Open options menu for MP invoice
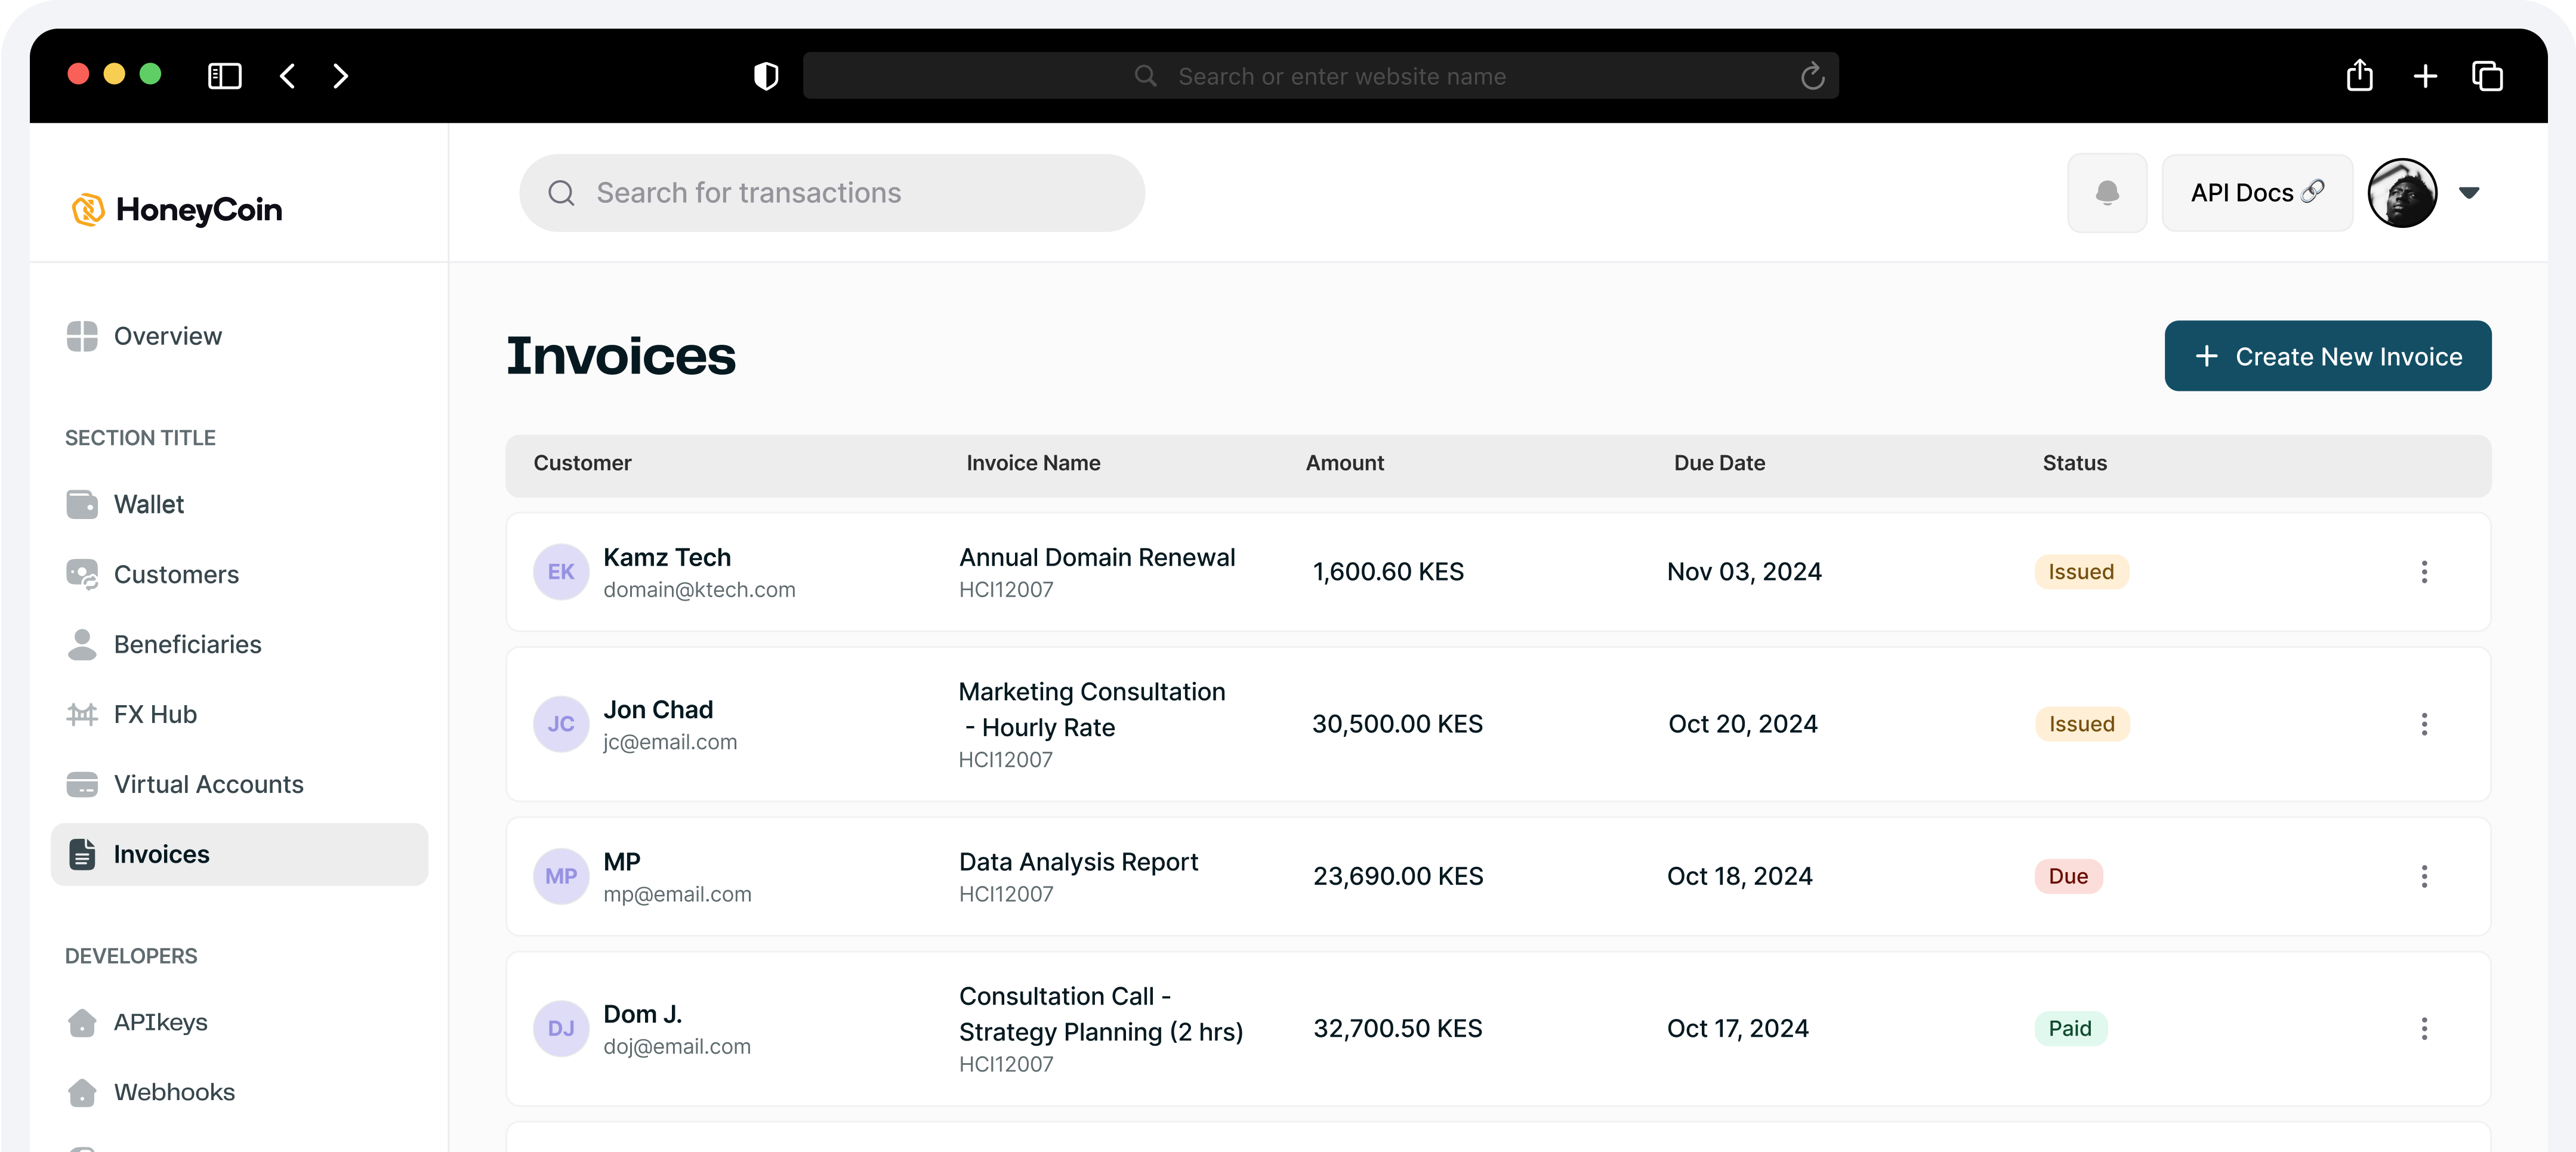The image size is (2576, 1152). [x=2423, y=876]
